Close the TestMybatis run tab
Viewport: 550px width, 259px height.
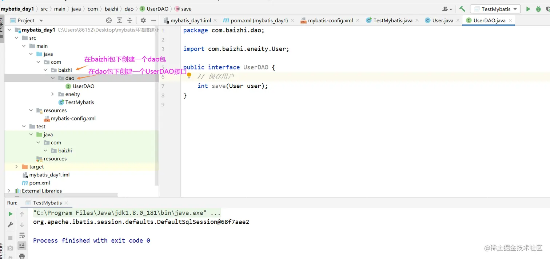[x=66, y=203]
